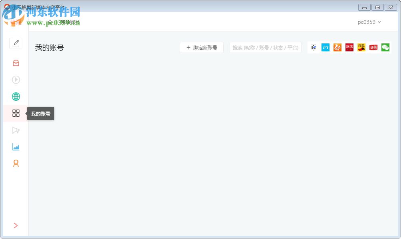Open the globe network icon in sidebar
Image resolution: width=401 pixels, height=239 pixels.
(x=16, y=96)
